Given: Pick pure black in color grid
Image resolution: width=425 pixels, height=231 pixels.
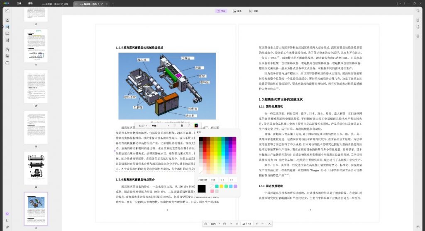Looking at the screenshot, I should pos(201,139).
